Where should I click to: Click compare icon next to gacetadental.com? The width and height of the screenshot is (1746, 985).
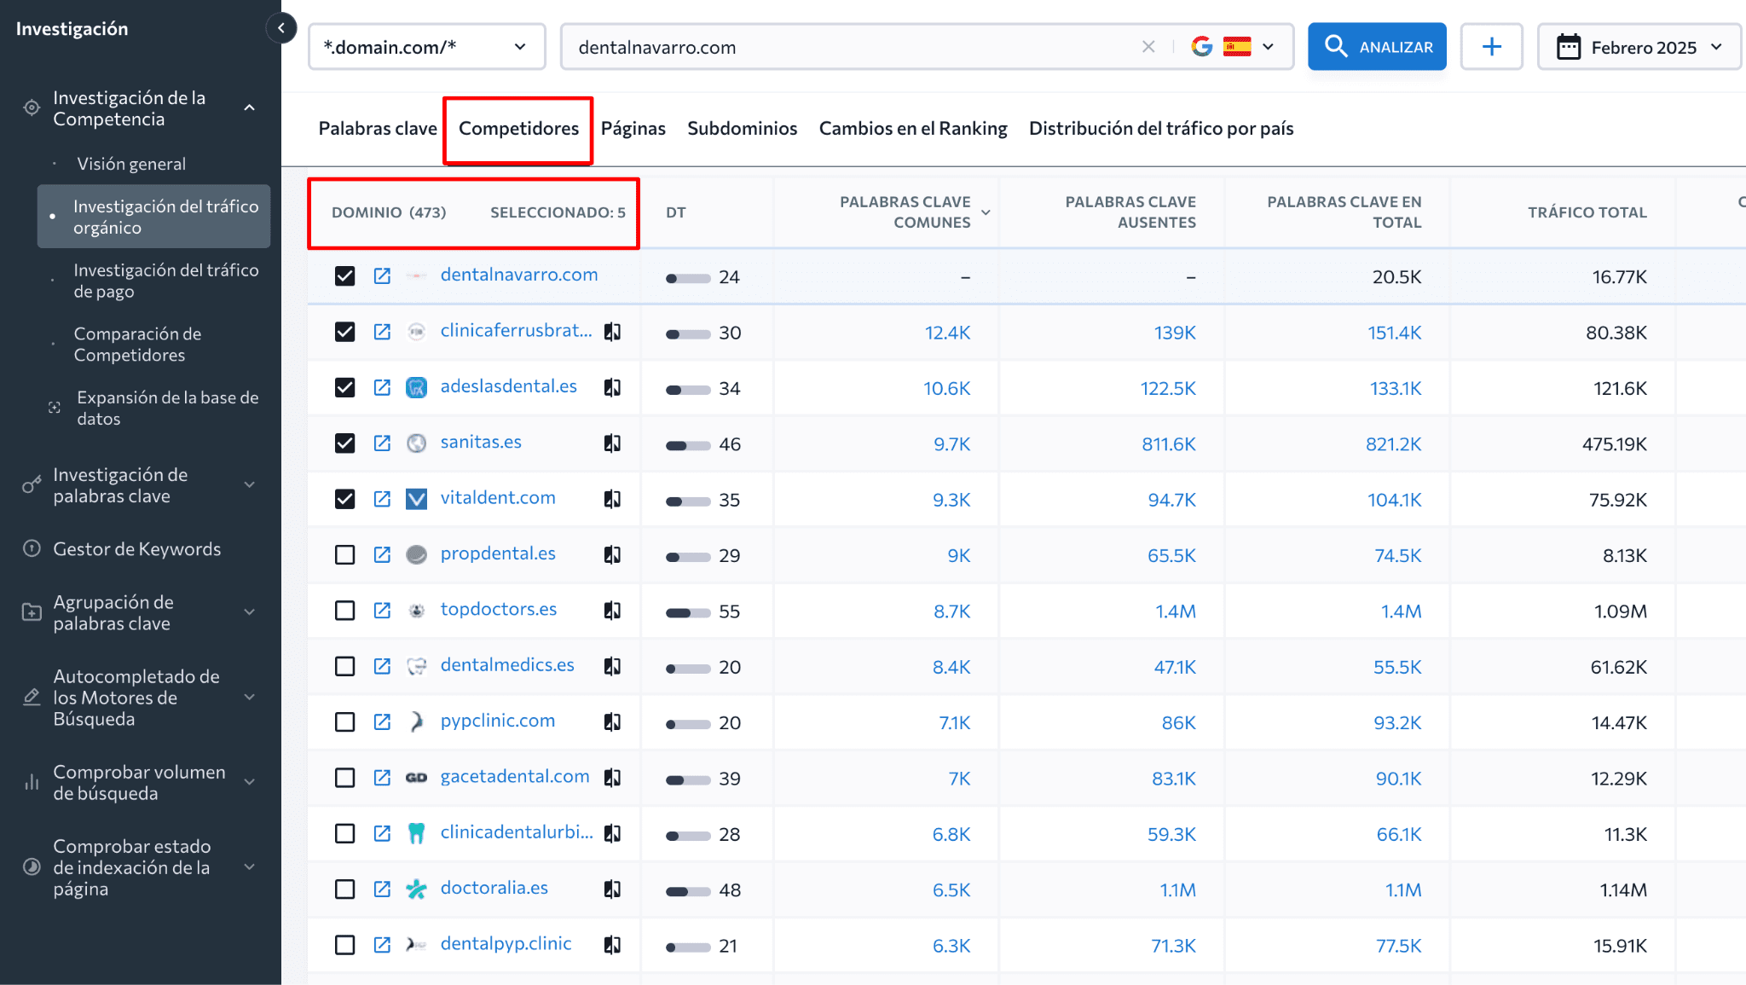click(x=612, y=777)
